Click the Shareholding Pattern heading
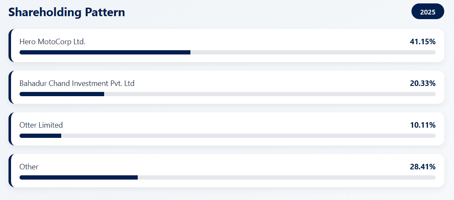Viewport: 454px width, 200px height. (67, 12)
